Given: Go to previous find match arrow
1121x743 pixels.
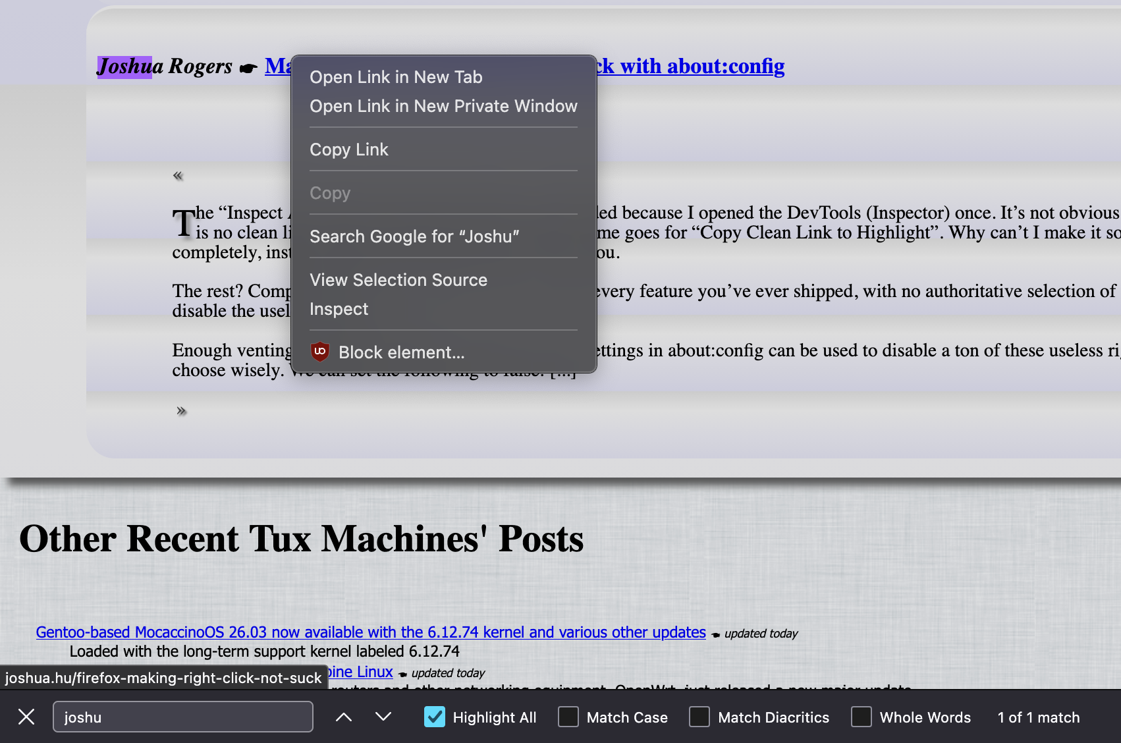Looking at the screenshot, I should pos(344,717).
